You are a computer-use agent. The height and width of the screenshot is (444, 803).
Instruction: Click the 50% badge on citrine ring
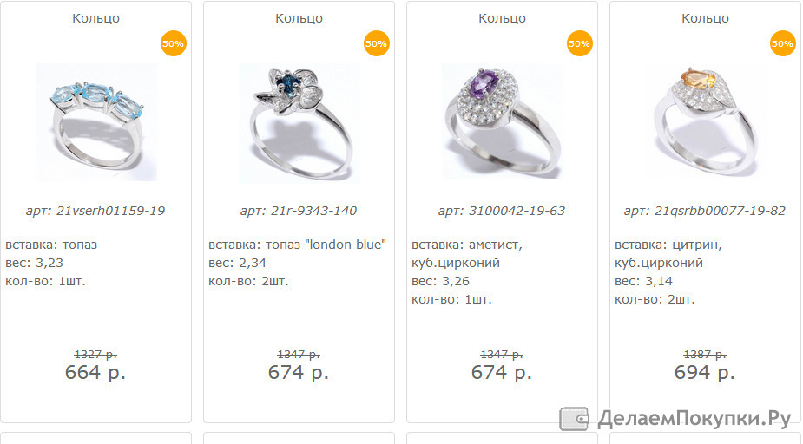tap(782, 43)
